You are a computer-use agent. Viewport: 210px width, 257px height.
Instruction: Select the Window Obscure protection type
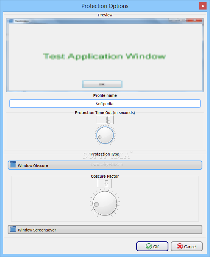tap(105, 165)
